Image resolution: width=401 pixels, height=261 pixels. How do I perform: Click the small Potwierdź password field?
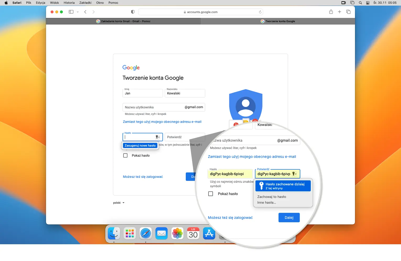click(x=185, y=137)
